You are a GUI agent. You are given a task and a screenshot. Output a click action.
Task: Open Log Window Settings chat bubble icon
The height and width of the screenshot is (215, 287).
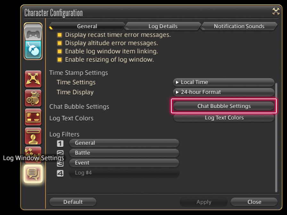pos(33,173)
